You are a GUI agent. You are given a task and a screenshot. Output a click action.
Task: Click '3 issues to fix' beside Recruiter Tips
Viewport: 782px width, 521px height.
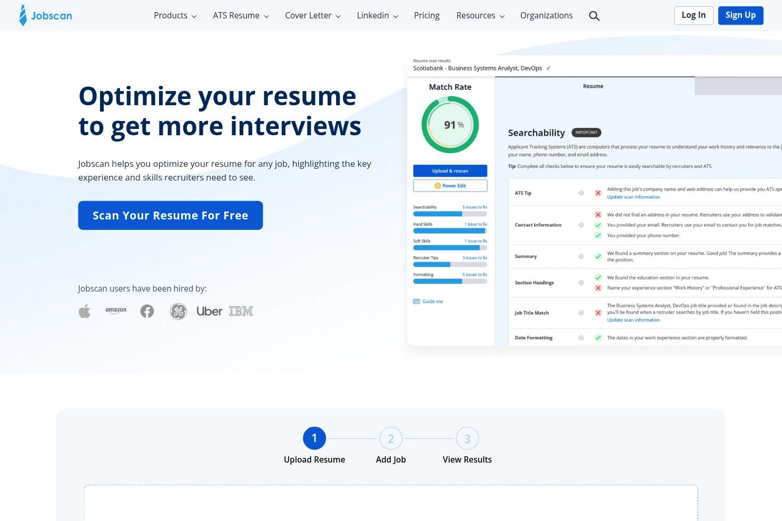pos(475,258)
